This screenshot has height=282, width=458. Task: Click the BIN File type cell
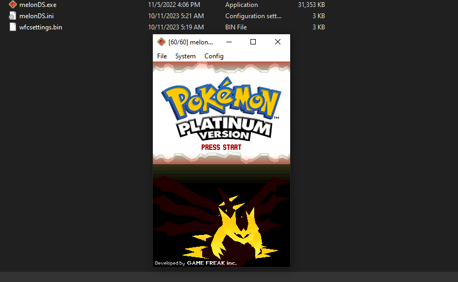tap(236, 27)
